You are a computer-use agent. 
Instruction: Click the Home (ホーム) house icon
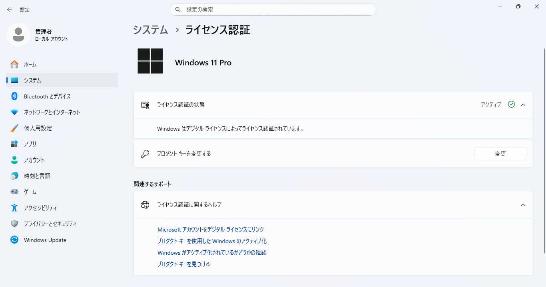(x=14, y=64)
